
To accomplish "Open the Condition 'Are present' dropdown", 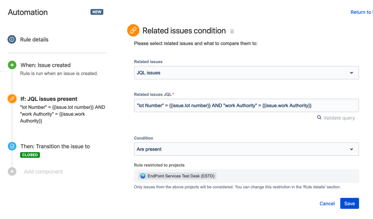I will (x=246, y=149).
